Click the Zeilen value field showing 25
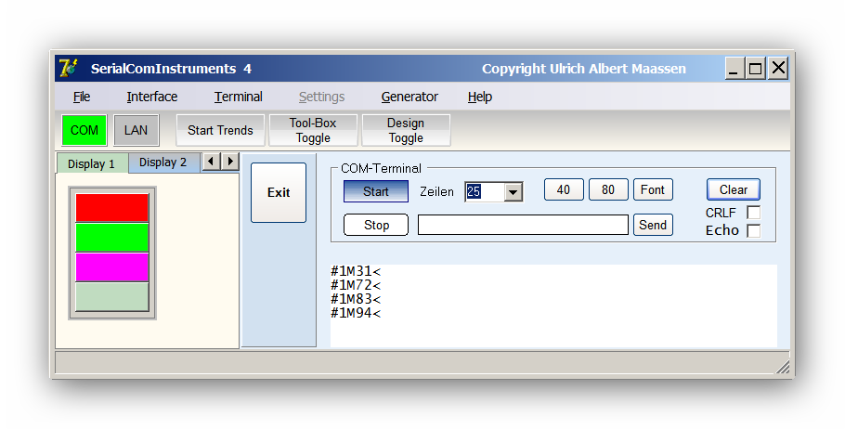 [x=485, y=192]
